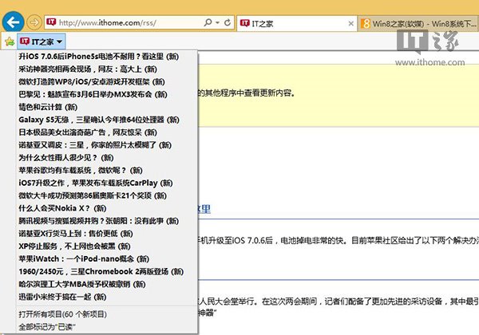Open feed item iOS7升级之作 CarPlay
The image size is (479, 335).
tap(107, 183)
